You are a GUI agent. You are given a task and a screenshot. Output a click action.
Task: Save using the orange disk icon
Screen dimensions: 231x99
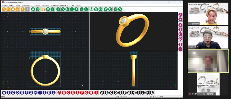click(13, 9)
